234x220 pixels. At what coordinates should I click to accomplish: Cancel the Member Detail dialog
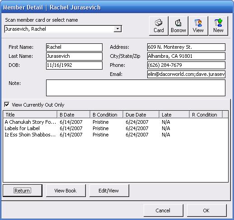(x=163, y=211)
